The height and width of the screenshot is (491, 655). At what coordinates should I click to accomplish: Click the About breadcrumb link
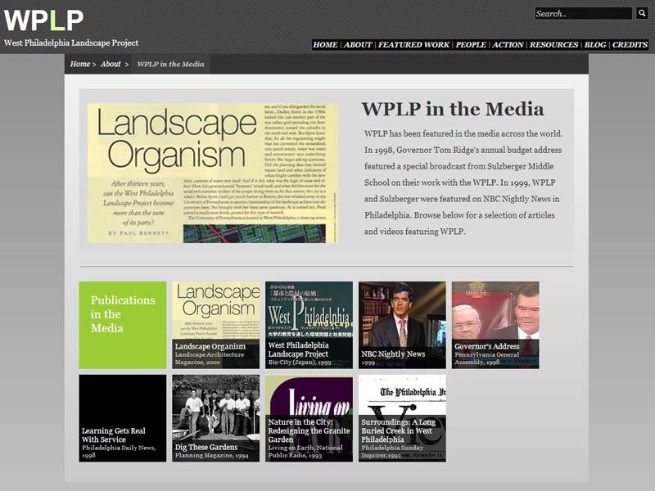point(111,64)
